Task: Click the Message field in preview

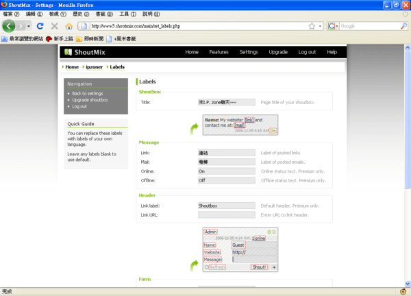Action: click(x=253, y=259)
